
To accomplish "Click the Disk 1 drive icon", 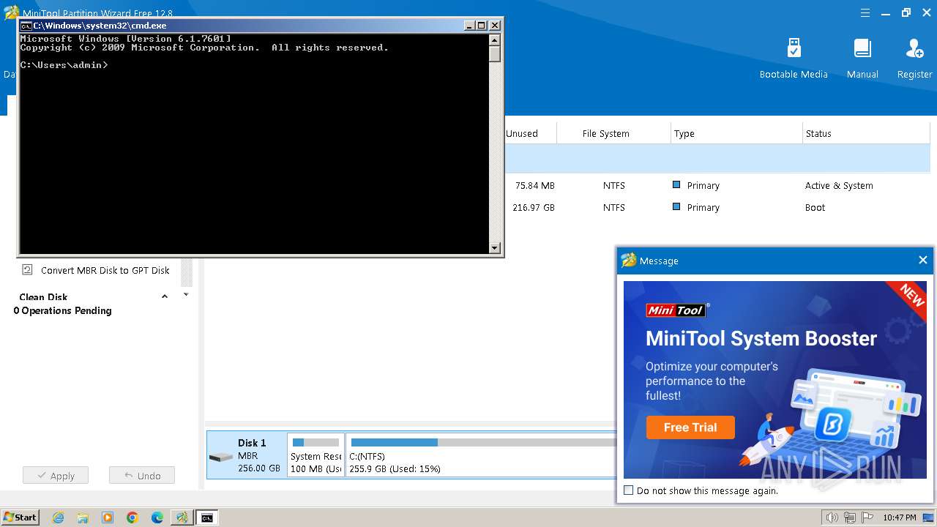I will [220, 457].
